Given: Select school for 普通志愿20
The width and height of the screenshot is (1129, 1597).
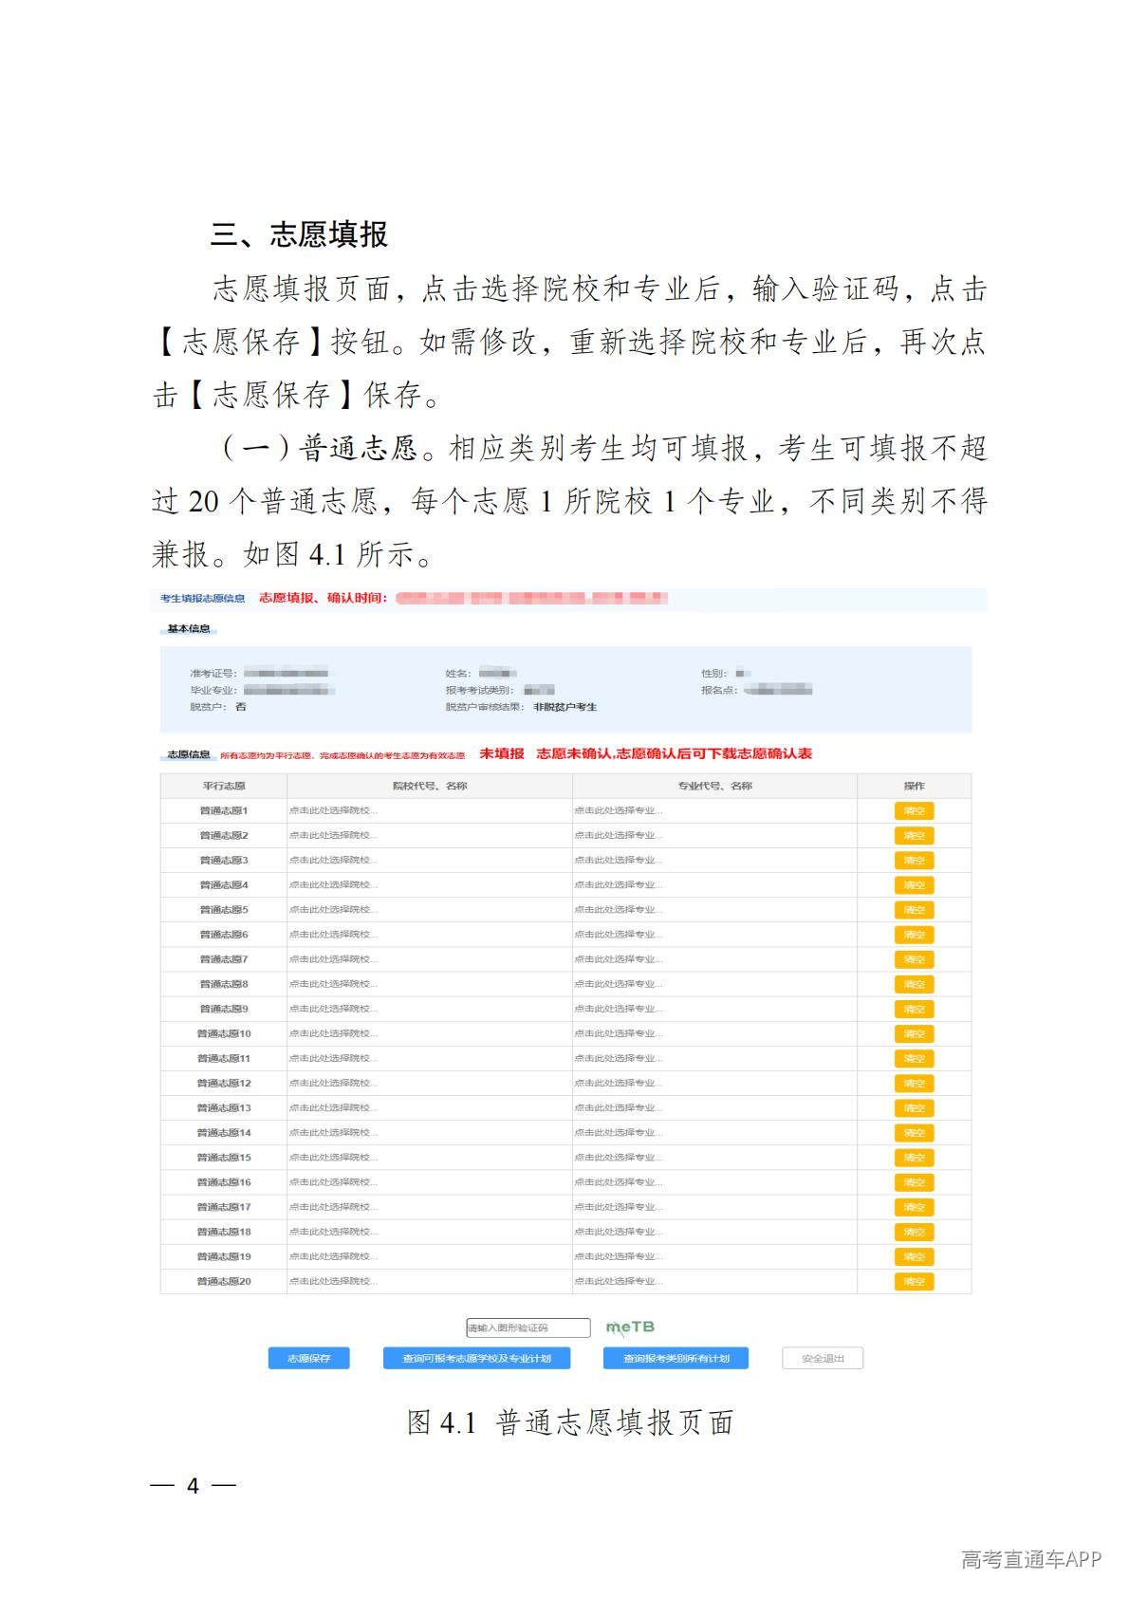Looking at the screenshot, I should point(429,1281).
